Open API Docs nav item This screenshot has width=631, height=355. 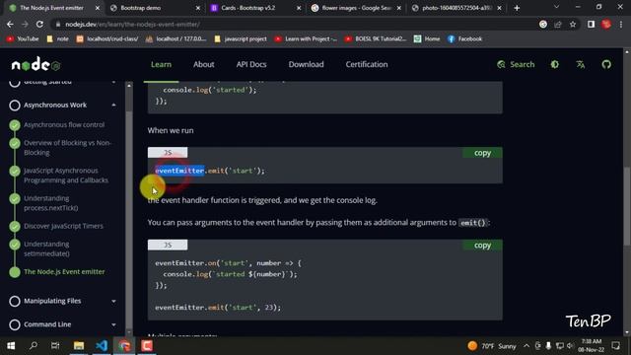click(251, 64)
